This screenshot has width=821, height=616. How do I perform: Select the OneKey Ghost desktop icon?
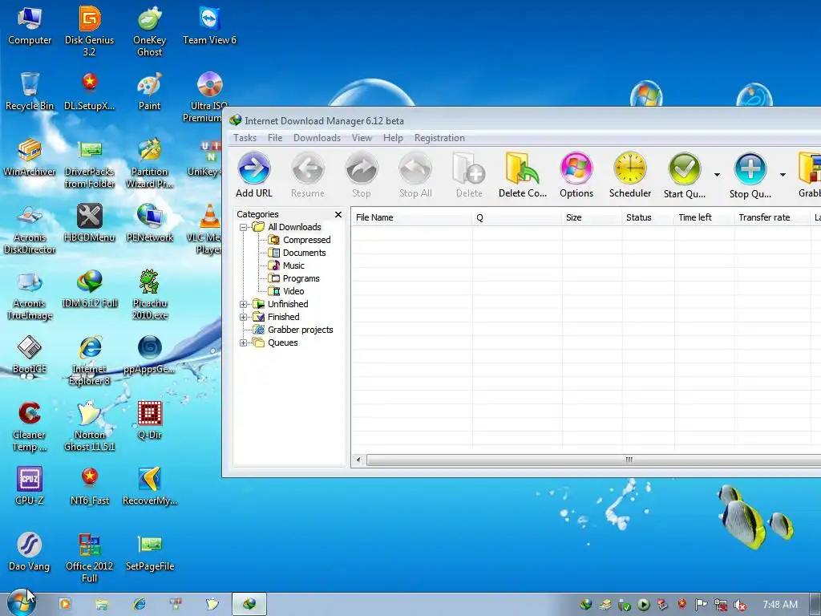(150, 31)
